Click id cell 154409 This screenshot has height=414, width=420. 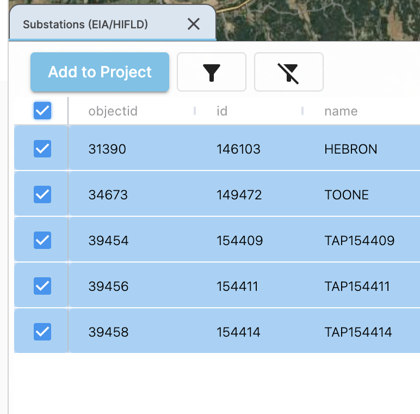pos(240,241)
